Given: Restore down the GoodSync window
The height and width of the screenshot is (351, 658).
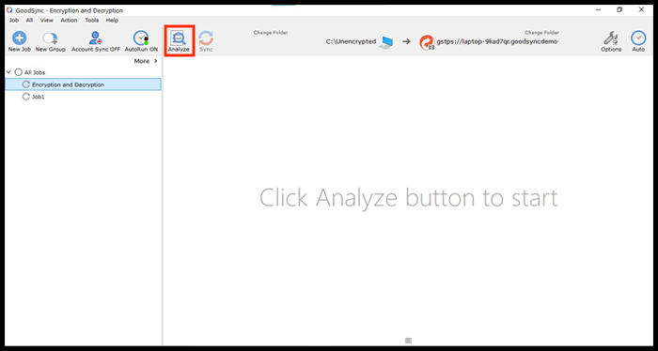Looking at the screenshot, I should (x=619, y=10).
